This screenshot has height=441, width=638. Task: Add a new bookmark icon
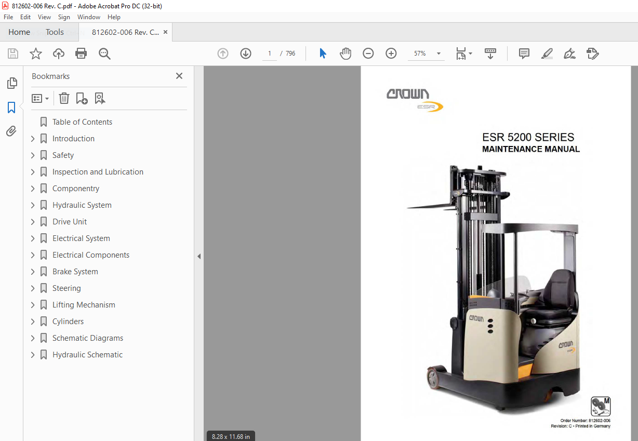[82, 98]
